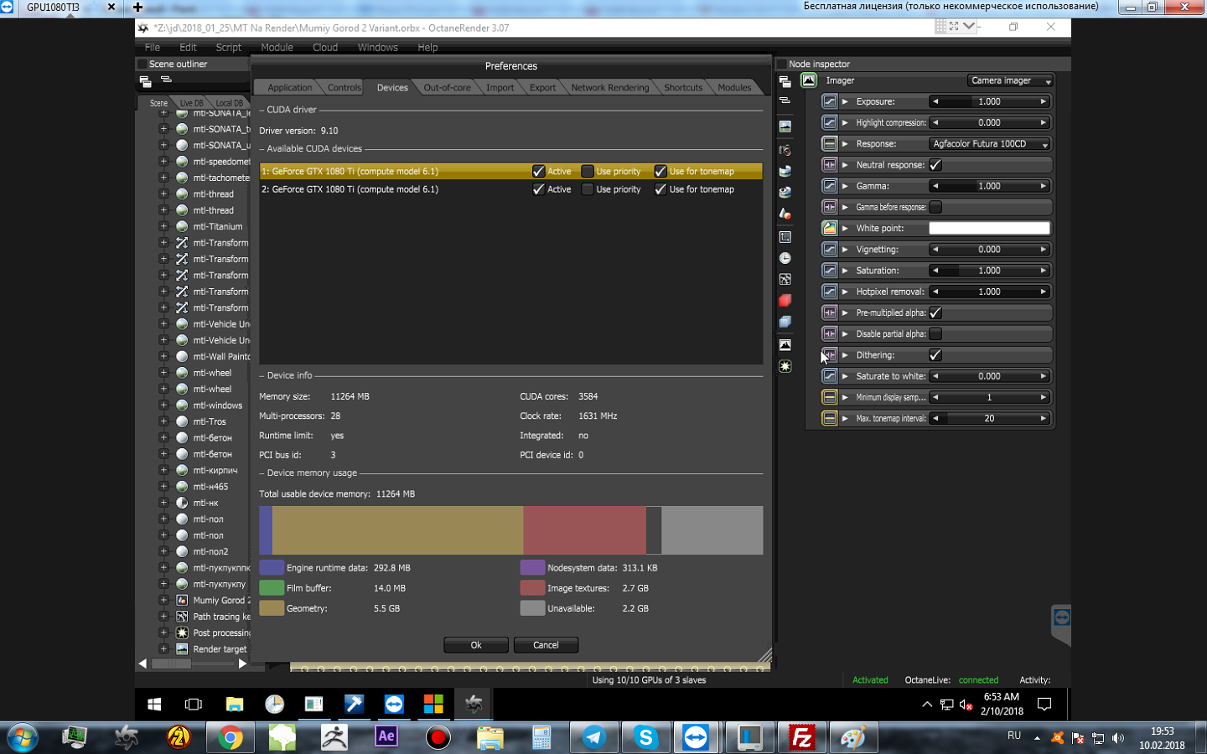Enable Gamma before response checkbox
This screenshot has height=754, width=1207.
click(935, 207)
